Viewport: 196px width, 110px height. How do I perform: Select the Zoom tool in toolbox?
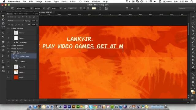[193, 86]
